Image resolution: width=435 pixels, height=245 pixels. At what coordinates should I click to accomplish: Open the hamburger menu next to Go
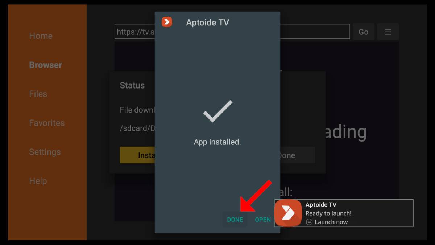point(388,32)
